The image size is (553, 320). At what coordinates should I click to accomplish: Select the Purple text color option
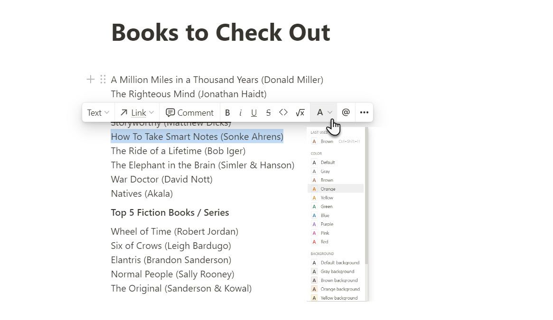click(x=327, y=224)
